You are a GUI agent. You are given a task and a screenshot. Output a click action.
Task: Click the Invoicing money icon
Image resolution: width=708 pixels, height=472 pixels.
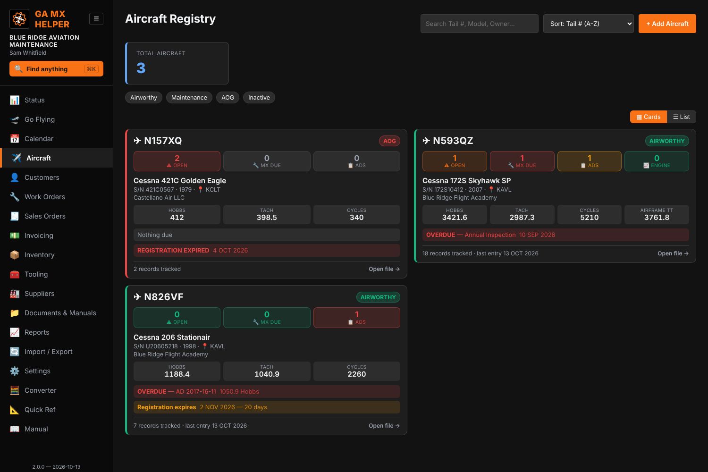point(15,236)
